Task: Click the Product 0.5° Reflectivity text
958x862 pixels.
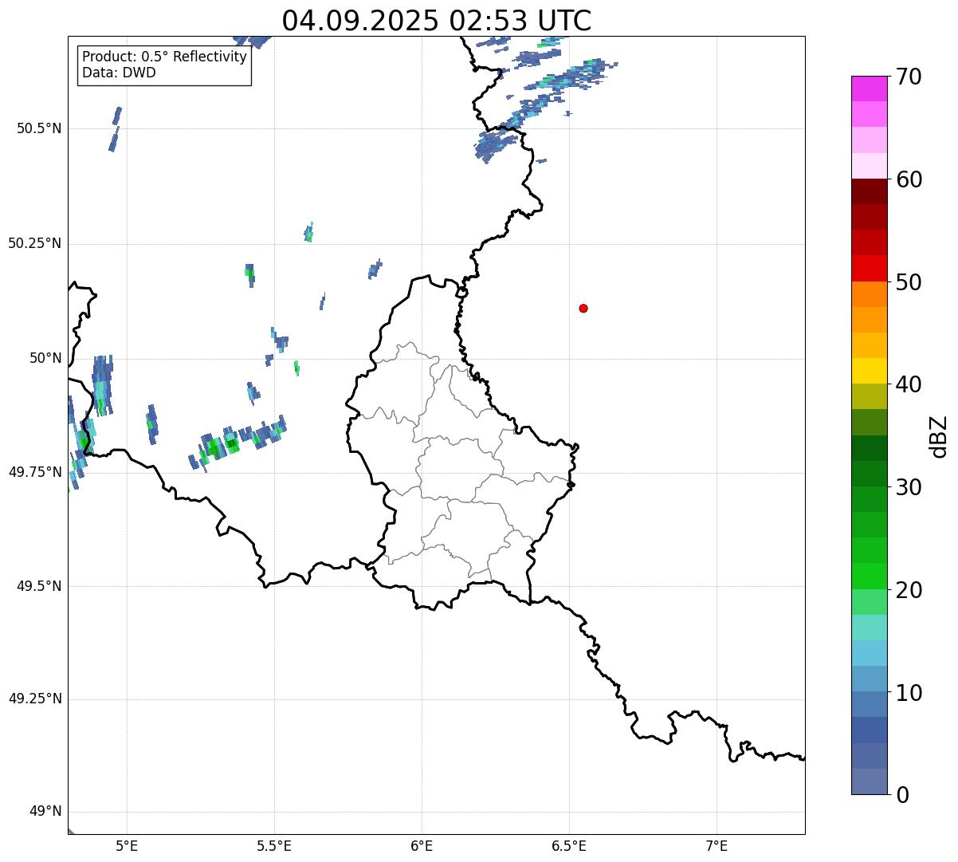Action: (164, 57)
